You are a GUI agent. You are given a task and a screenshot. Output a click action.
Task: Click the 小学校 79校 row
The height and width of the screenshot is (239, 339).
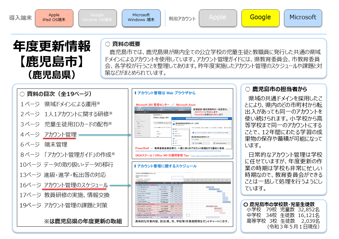(x=283, y=210)
